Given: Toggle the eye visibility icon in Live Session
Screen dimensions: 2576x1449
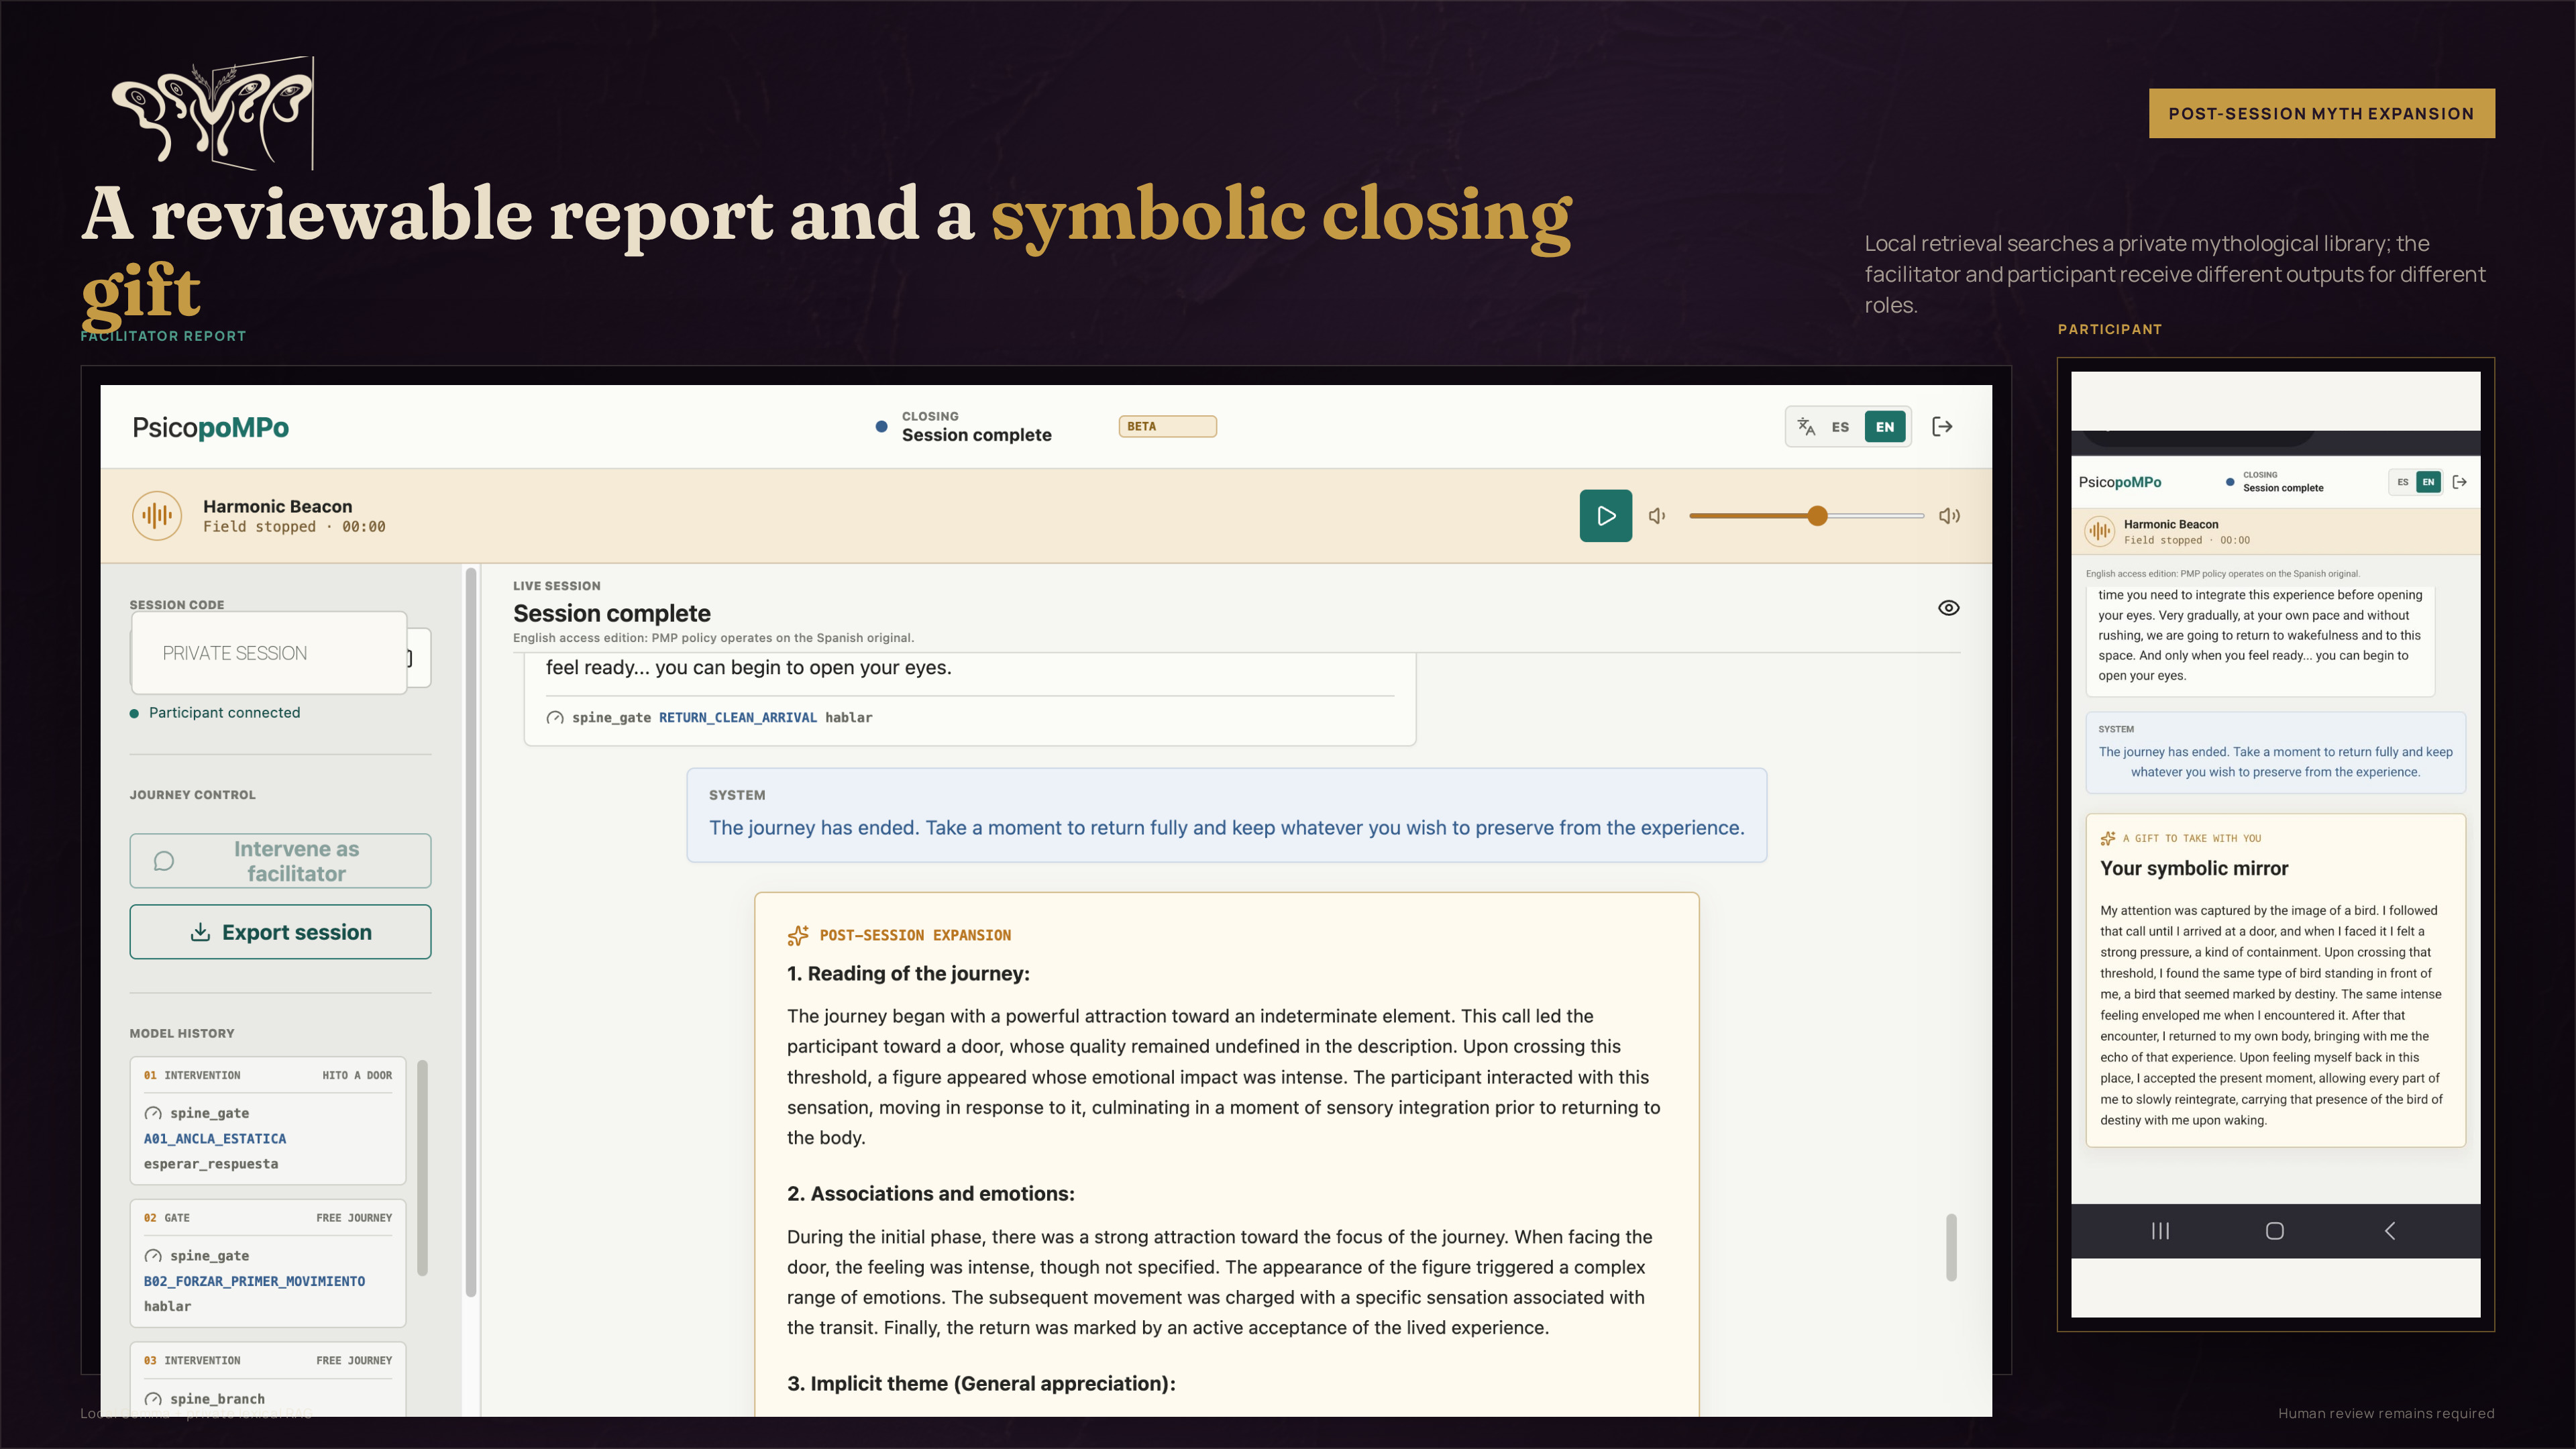Looking at the screenshot, I should 1948,608.
